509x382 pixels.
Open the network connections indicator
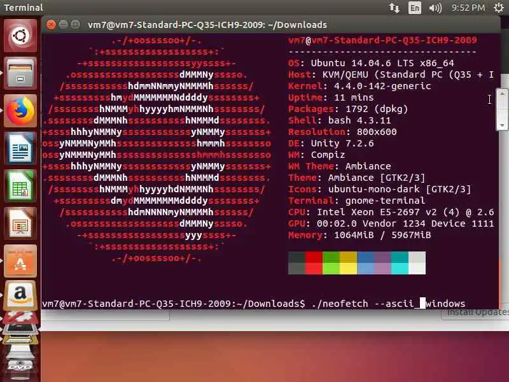pos(394,8)
